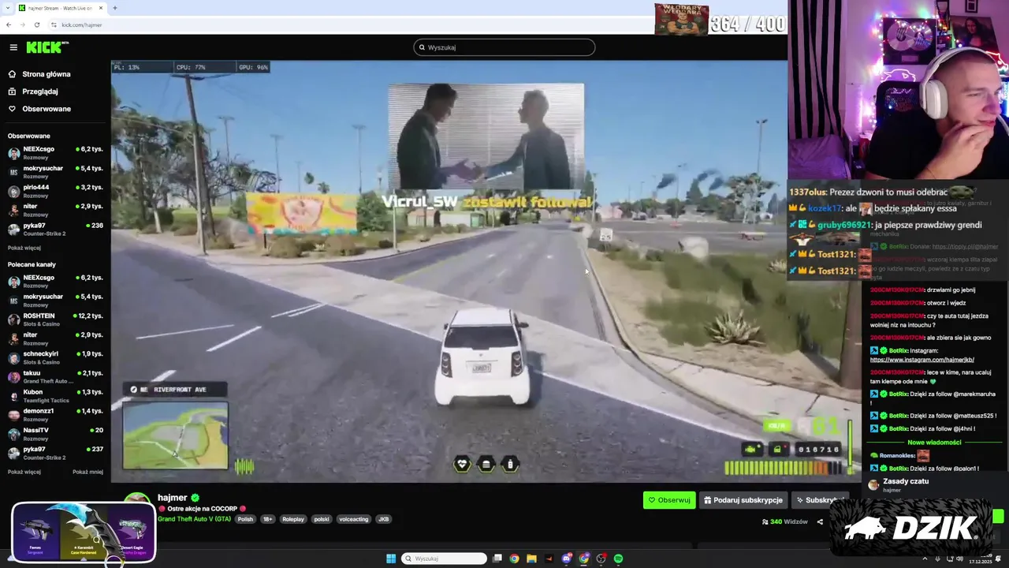This screenshot has width=1009, height=568.
Task: Open Spotify from the taskbar
Action: coord(618,559)
